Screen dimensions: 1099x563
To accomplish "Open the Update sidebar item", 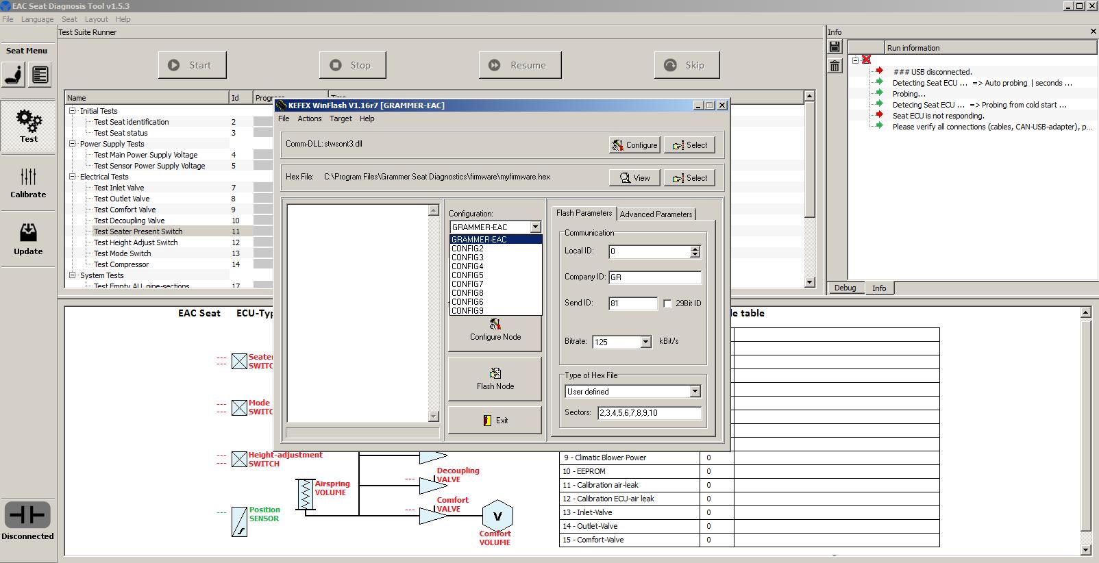I will tap(28, 238).
